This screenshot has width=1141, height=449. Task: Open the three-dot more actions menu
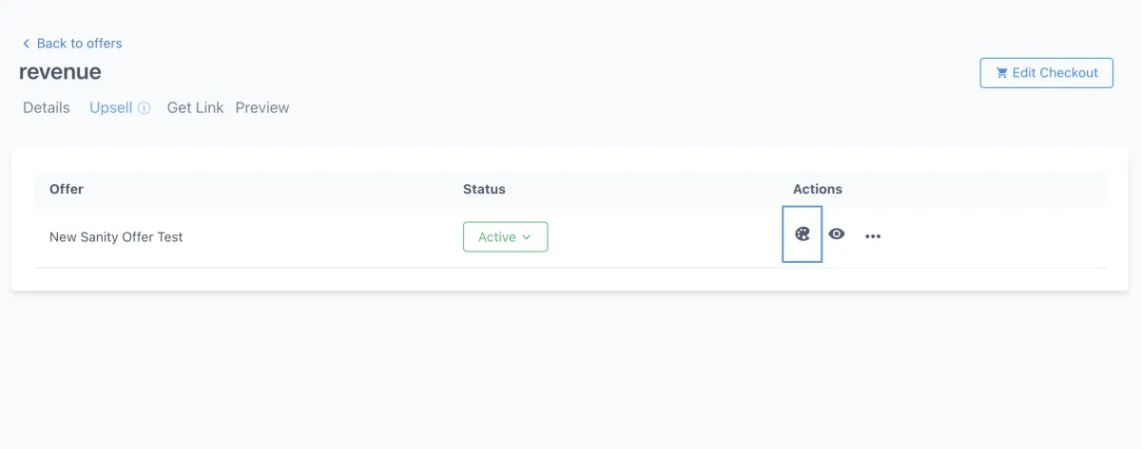click(873, 236)
